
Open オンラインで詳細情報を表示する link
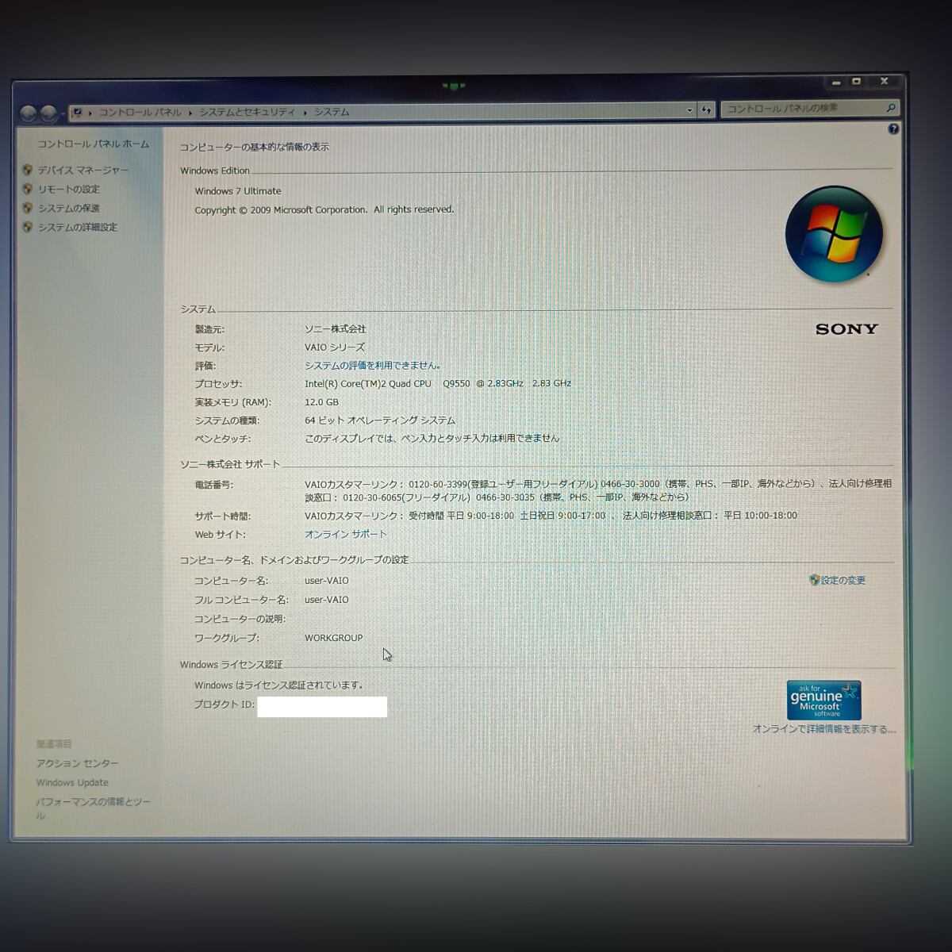(x=823, y=728)
